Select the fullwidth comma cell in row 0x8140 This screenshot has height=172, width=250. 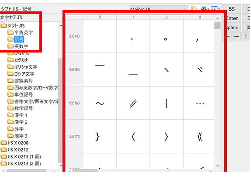click(199, 36)
